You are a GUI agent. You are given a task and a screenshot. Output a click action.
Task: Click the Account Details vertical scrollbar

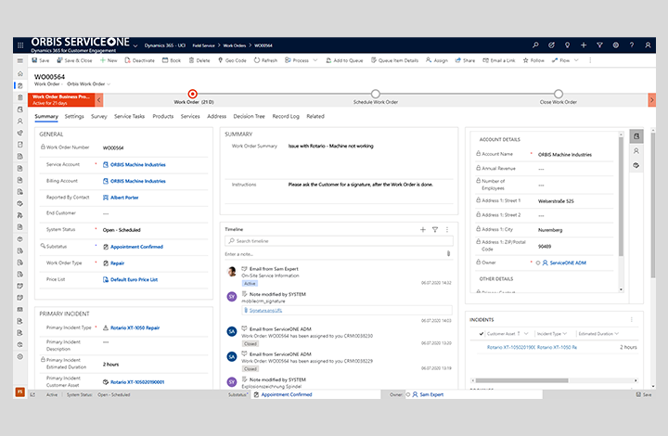point(621,196)
